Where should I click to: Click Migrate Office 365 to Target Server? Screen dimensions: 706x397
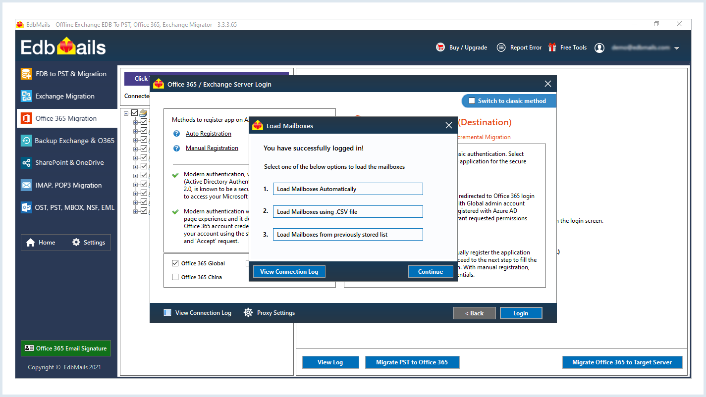[x=622, y=362]
